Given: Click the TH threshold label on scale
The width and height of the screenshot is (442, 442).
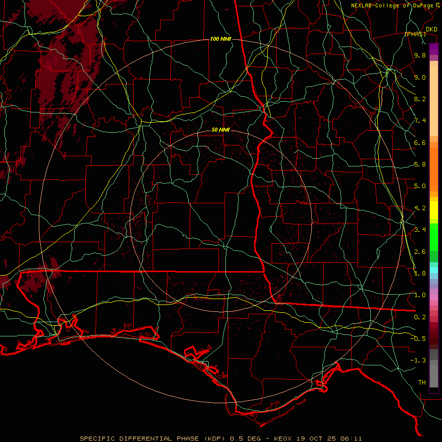Looking at the screenshot, I should (422, 383).
